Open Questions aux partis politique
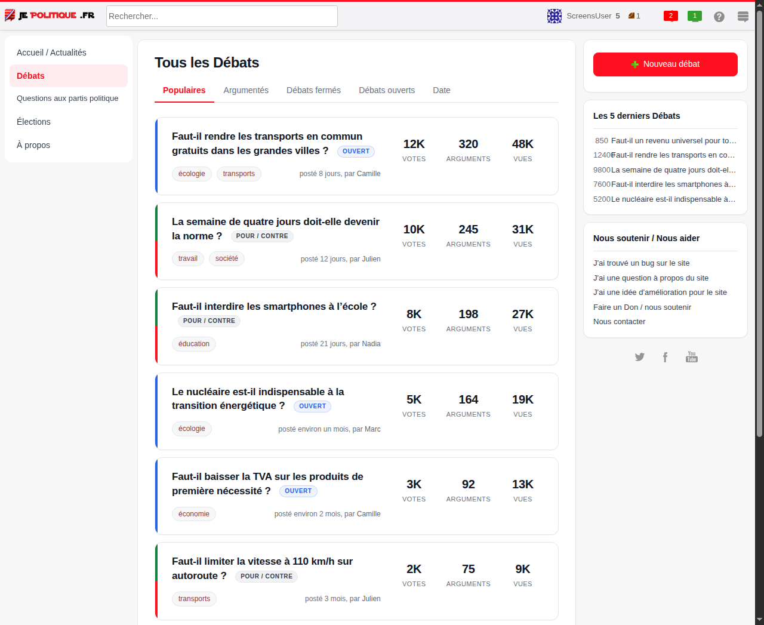 (x=69, y=98)
